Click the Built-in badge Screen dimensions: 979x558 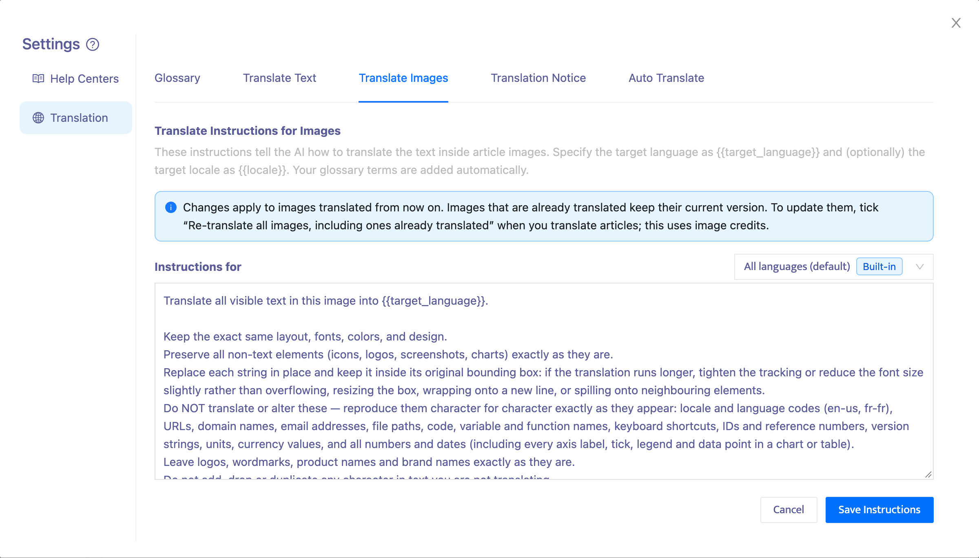click(879, 267)
